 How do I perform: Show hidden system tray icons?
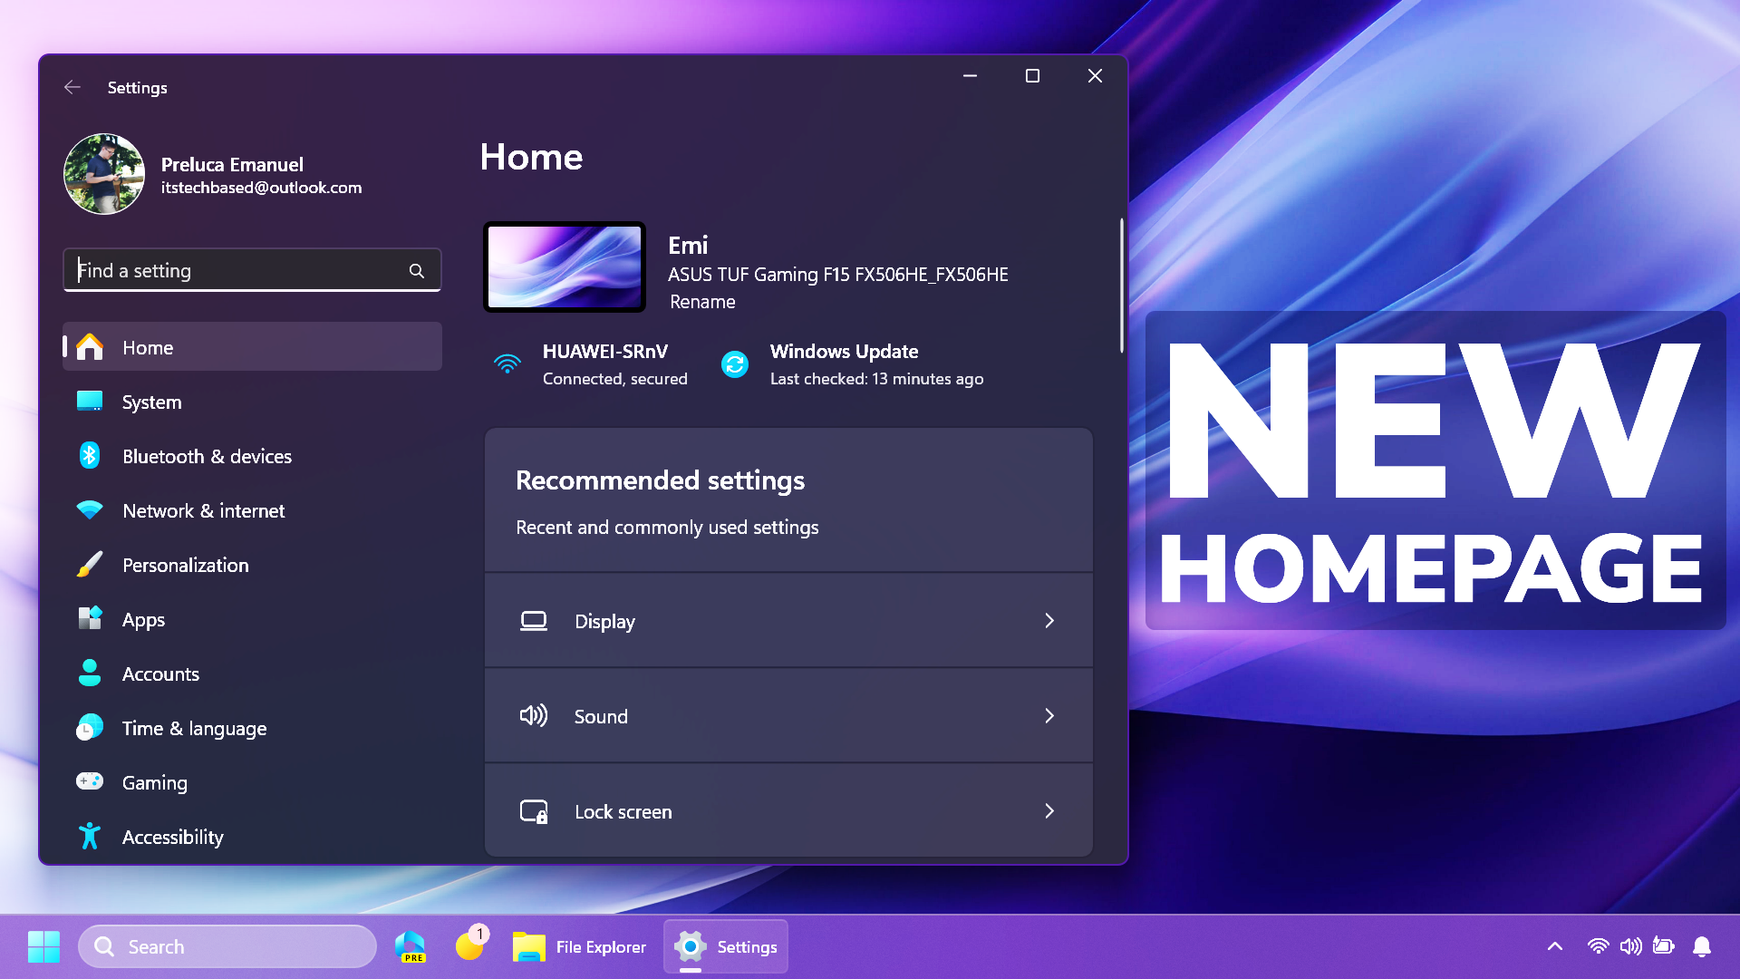click(1555, 945)
